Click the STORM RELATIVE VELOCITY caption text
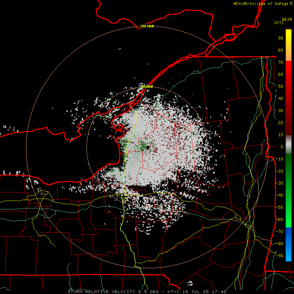This screenshot has width=294, height=294. (102, 292)
